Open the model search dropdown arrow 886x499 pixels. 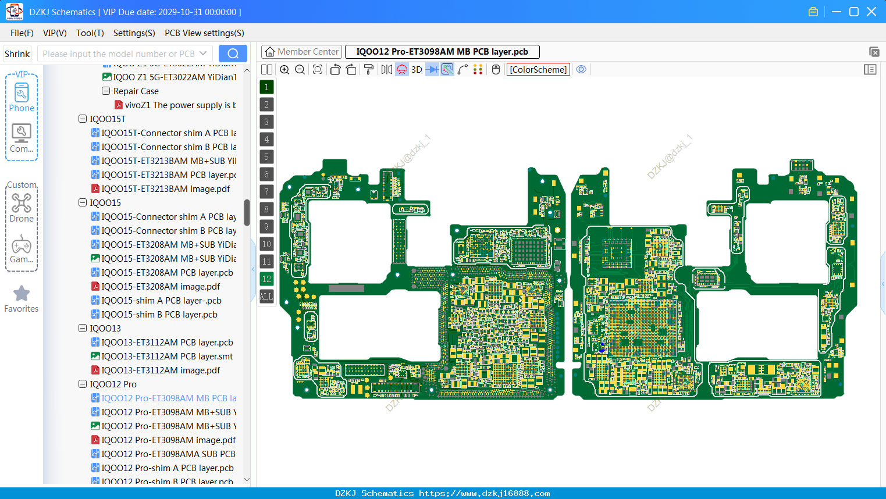coord(204,54)
